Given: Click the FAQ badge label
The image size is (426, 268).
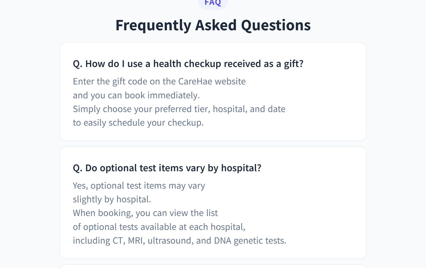Looking at the screenshot, I should [213, 3].
